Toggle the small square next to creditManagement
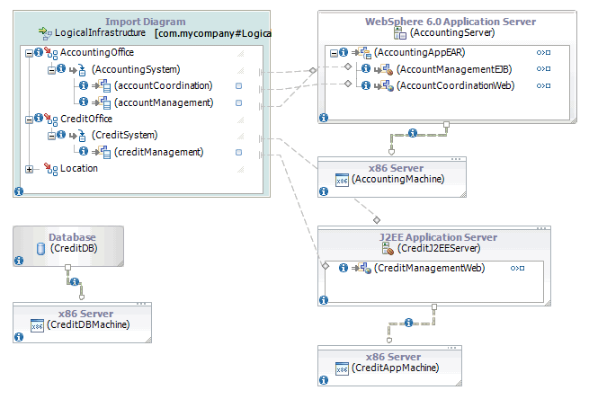 238,152
